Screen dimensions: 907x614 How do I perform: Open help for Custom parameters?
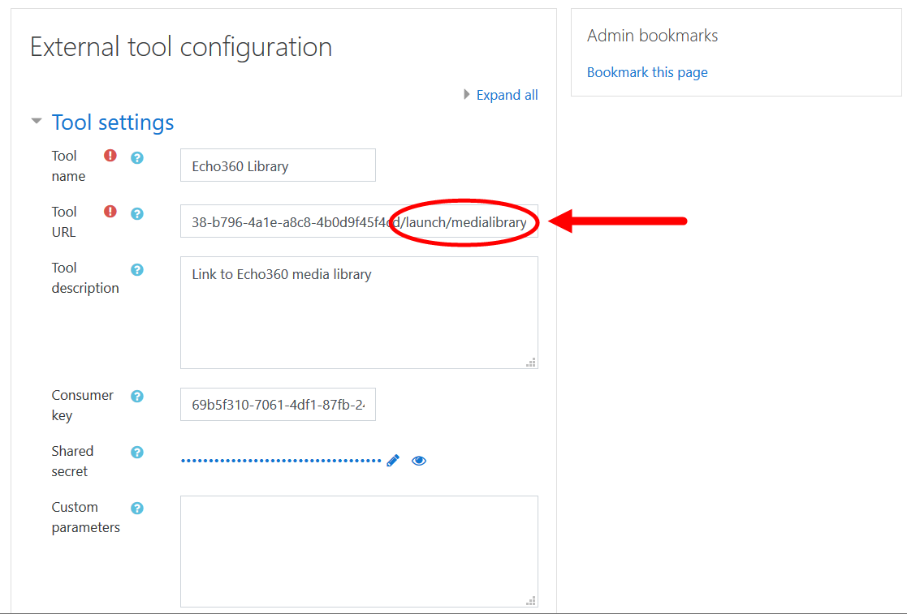click(137, 509)
